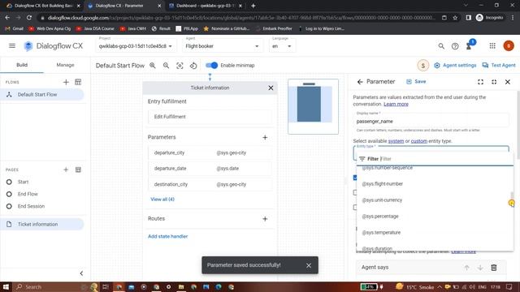Open the Google apps grid

tap(492, 45)
